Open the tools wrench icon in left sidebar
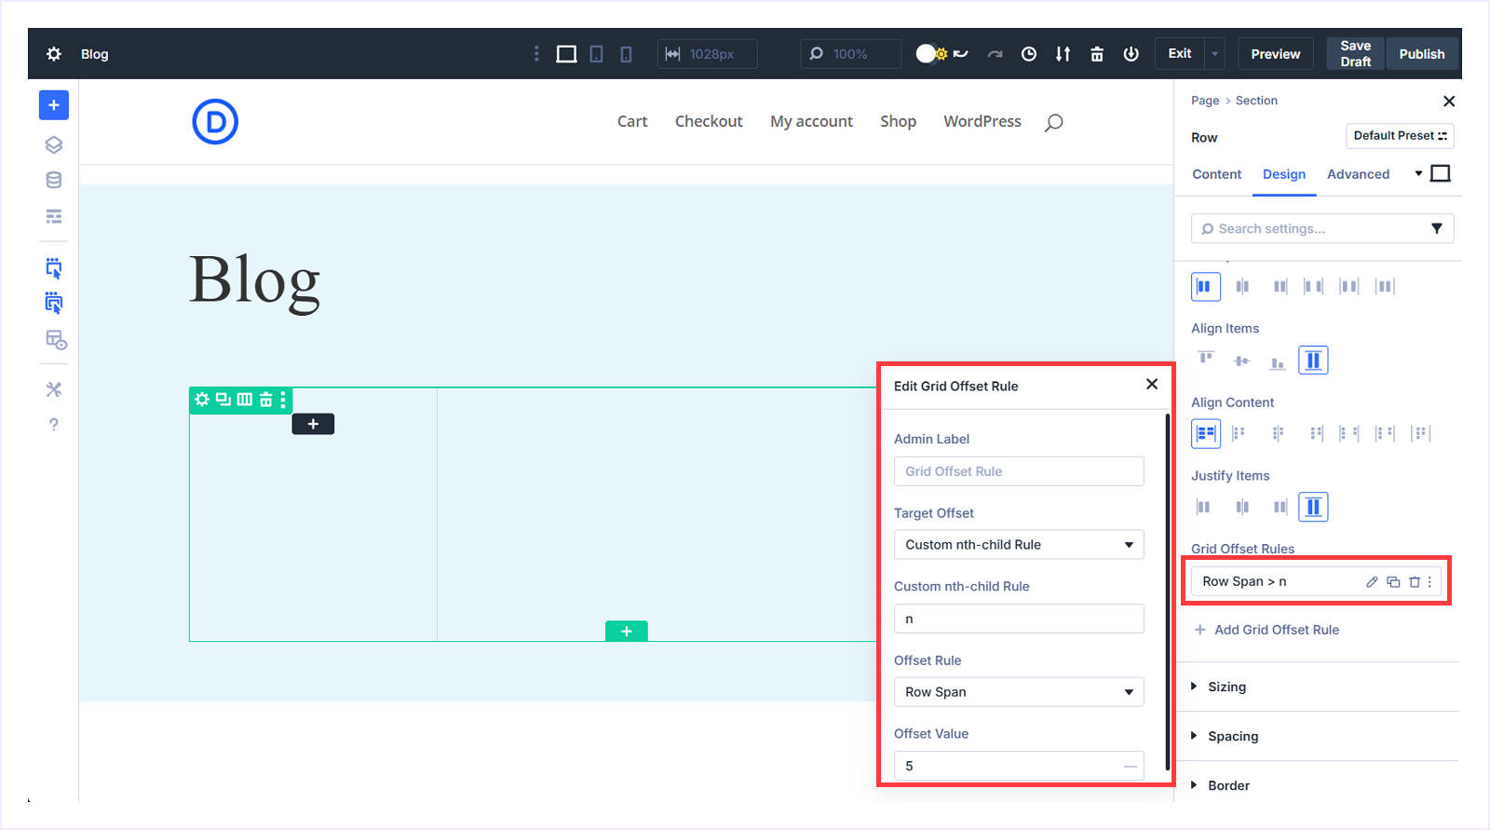 click(x=54, y=389)
